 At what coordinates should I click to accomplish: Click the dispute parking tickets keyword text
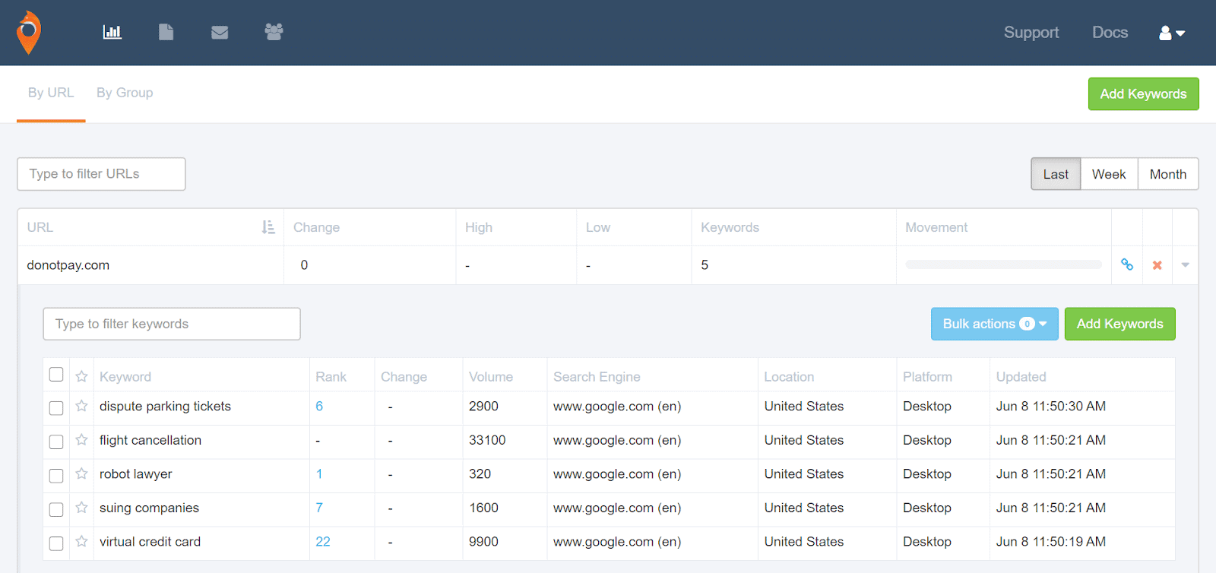pos(165,407)
